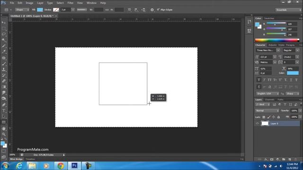Open the Essentials workspace dropdown
303x170 pixels.
(x=288, y=10)
